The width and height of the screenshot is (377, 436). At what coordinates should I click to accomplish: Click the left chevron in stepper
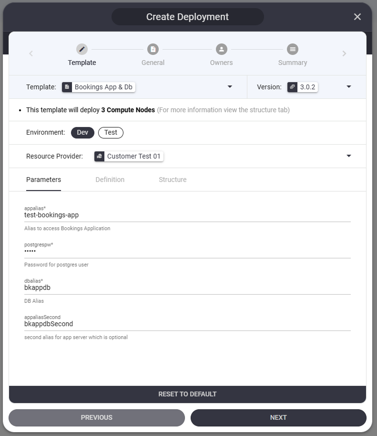coord(31,53)
